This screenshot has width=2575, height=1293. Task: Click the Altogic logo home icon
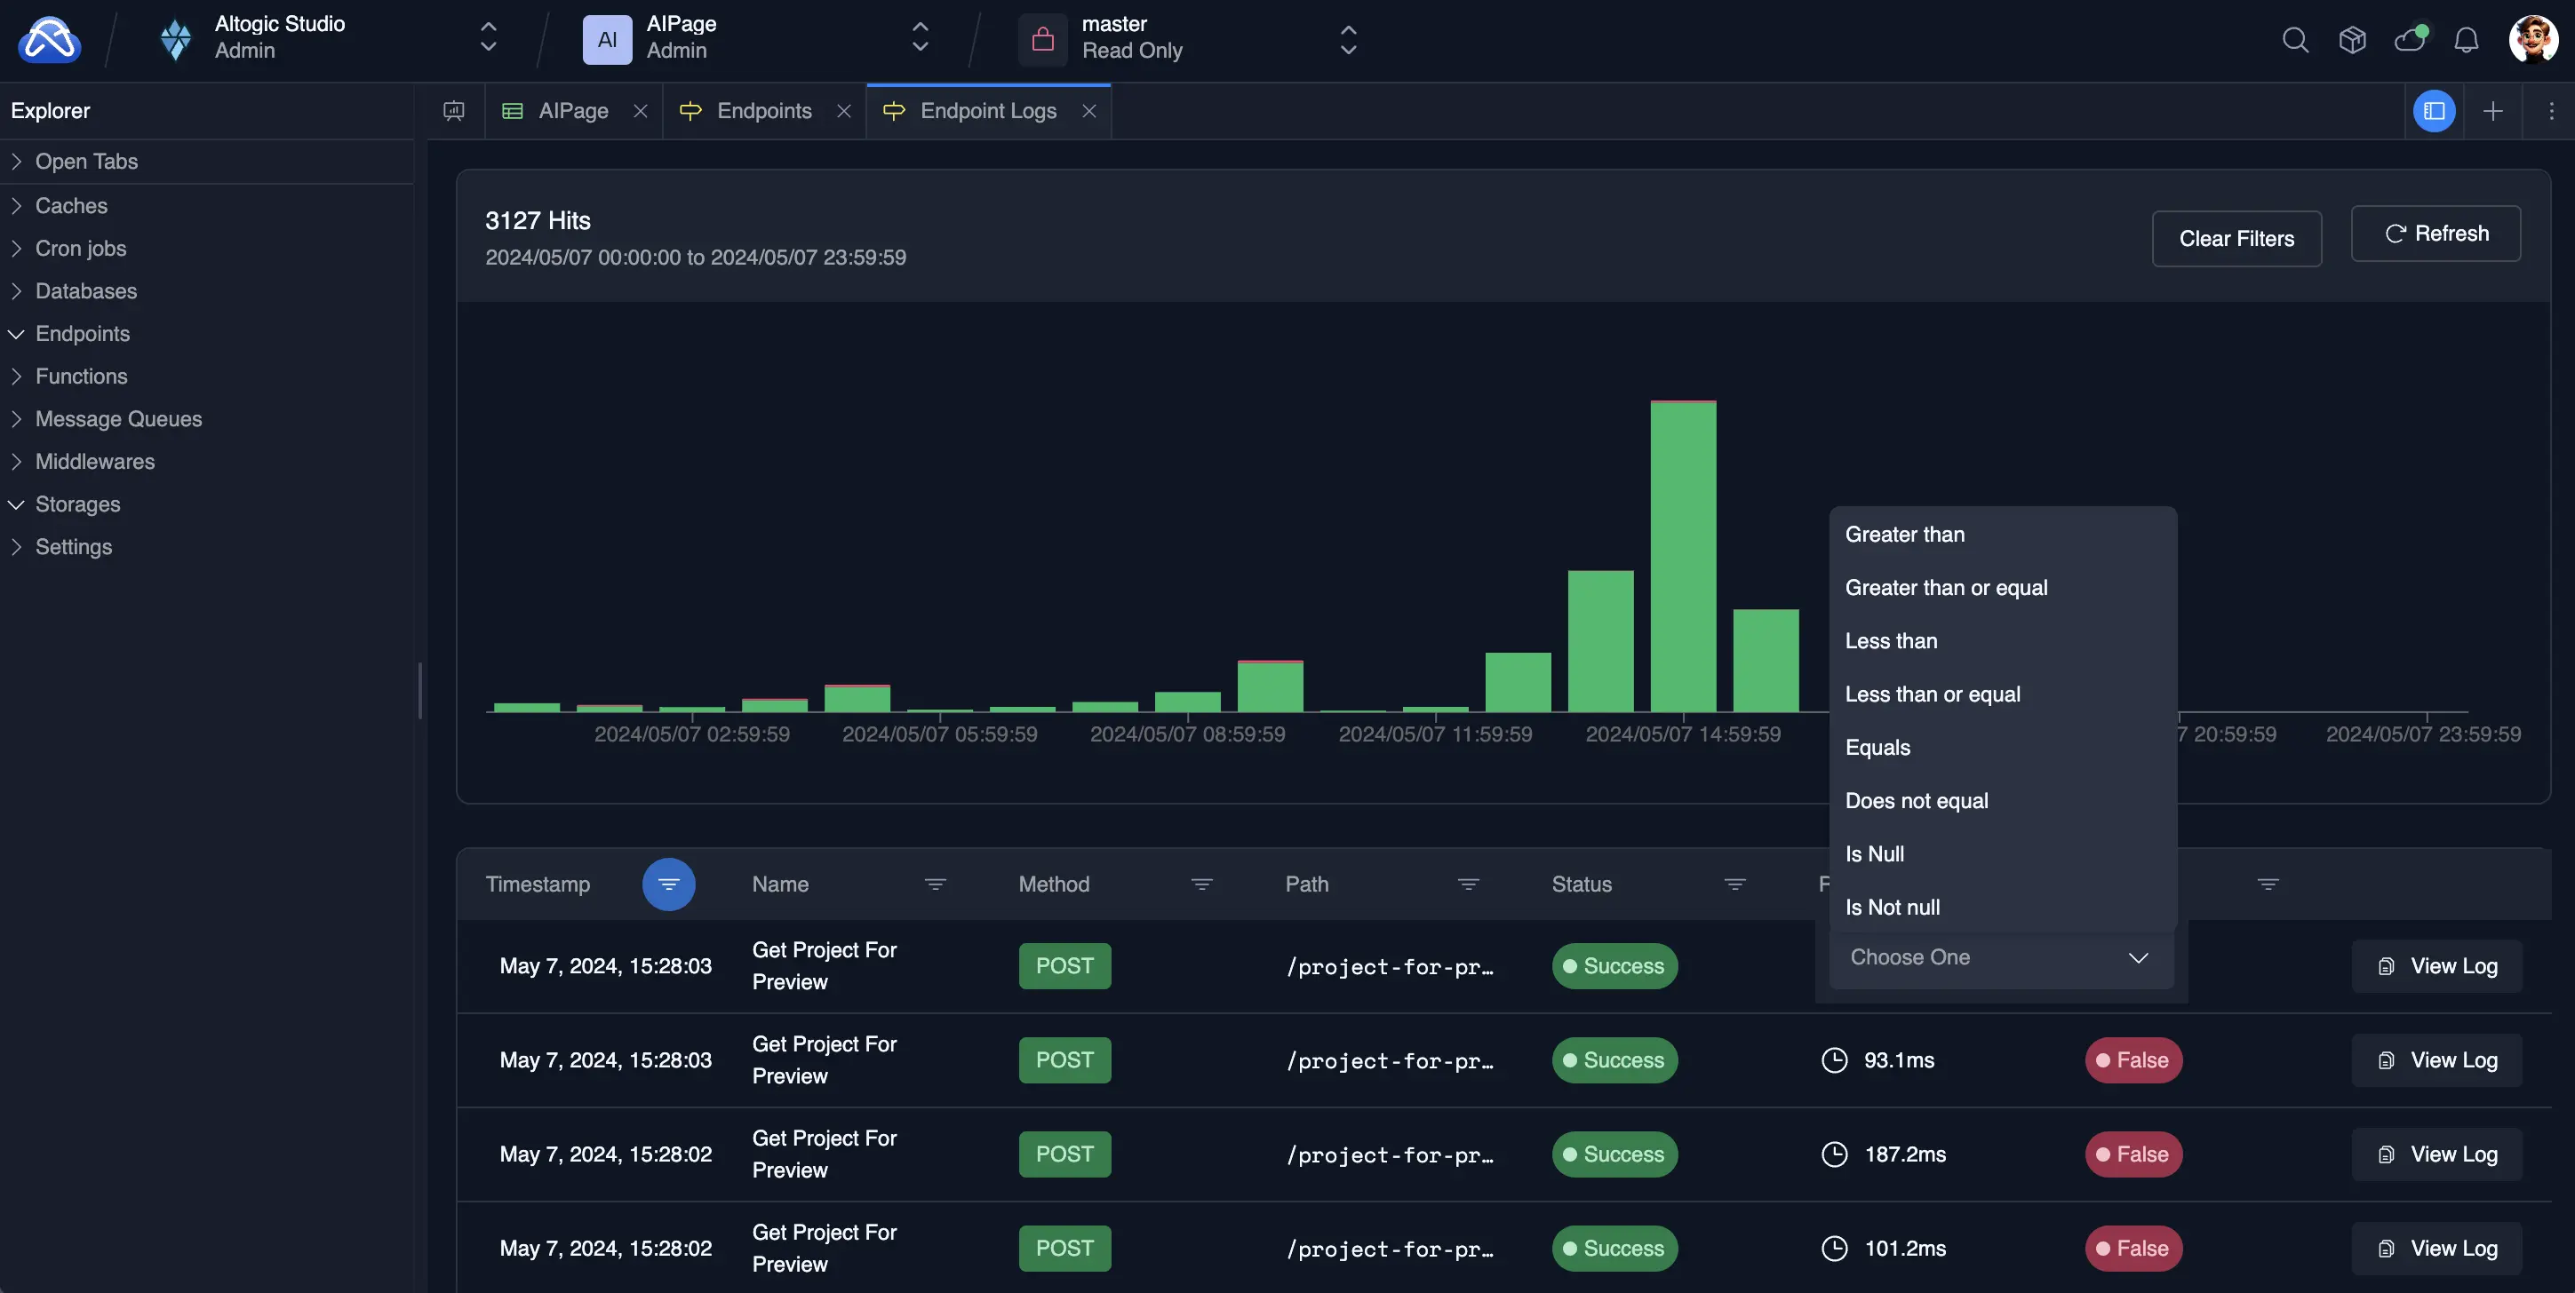(x=49, y=40)
